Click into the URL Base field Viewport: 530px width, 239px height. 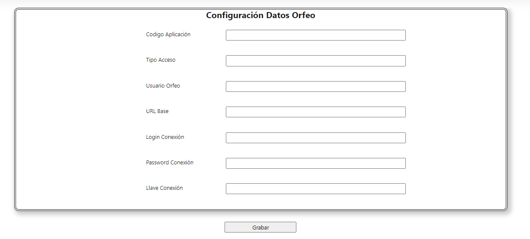point(315,112)
